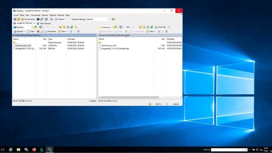This screenshot has width=272, height=153.
Task: Select klnagent64 amd64.deb in remote panel
Action: coord(115,48)
